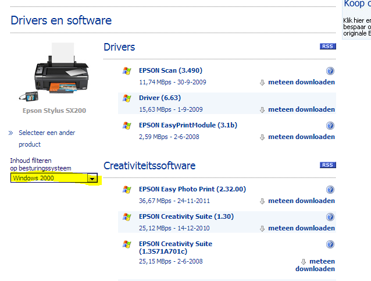Click the 'Creativiteitssoftware' section heading
371x281 pixels.
[149, 165]
